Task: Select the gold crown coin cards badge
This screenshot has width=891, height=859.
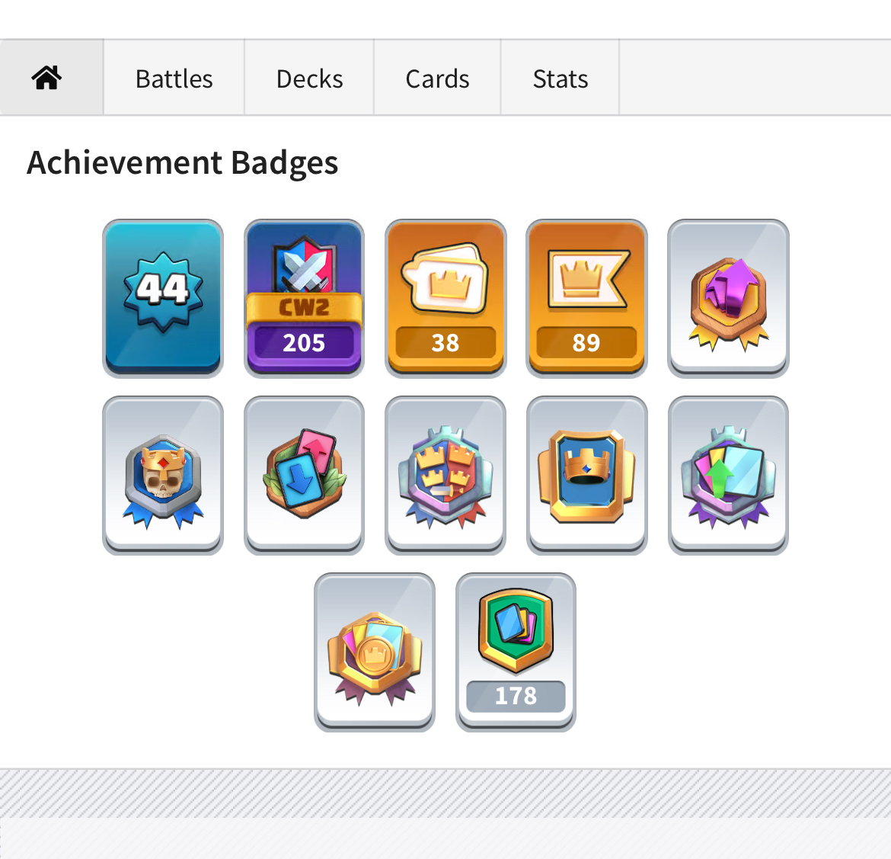Action: click(x=375, y=652)
